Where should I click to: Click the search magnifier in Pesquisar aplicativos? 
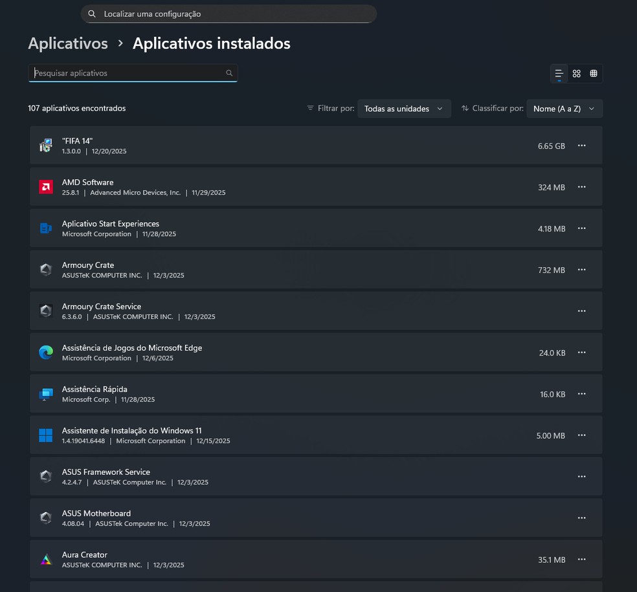[x=229, y=73]
